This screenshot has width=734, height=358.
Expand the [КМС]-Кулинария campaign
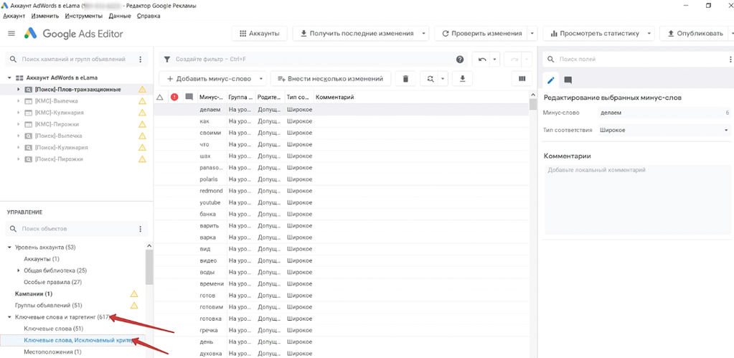tap(18, 113)
